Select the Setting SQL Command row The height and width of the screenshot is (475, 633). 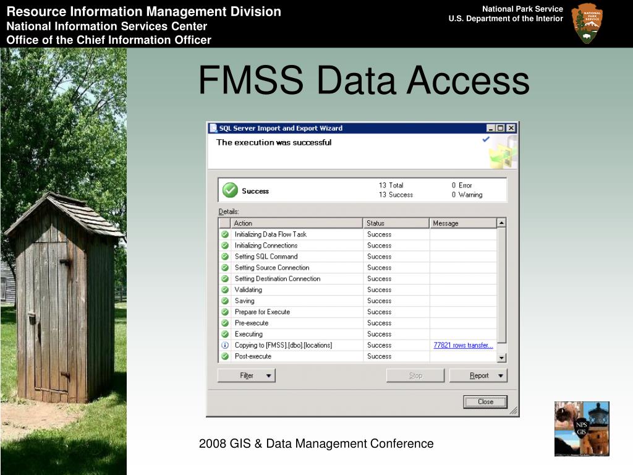pos(358,257)
